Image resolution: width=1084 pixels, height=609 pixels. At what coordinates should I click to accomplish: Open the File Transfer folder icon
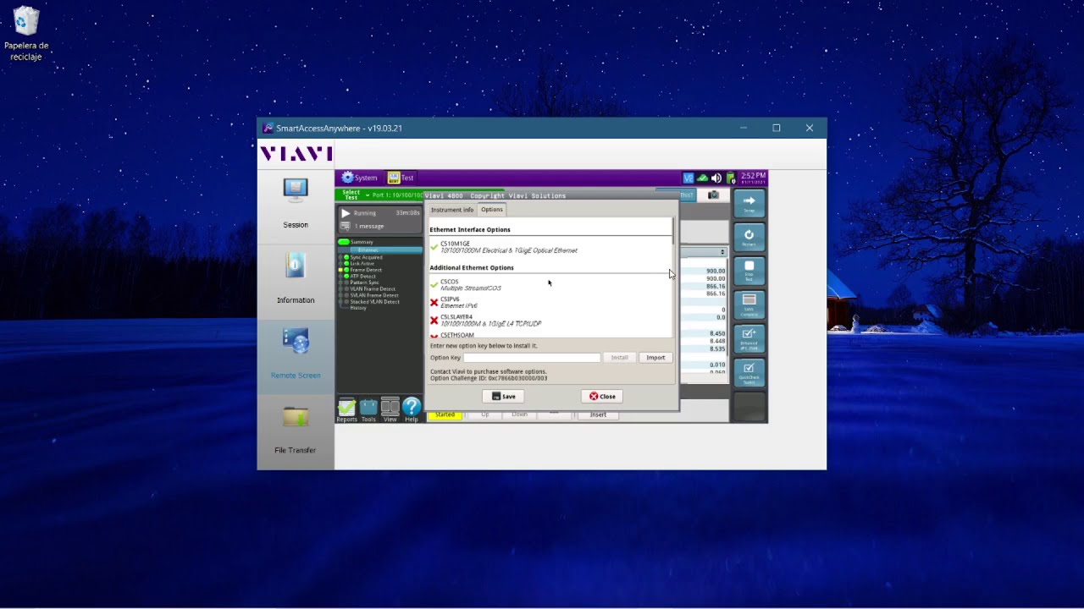(296, 417)
